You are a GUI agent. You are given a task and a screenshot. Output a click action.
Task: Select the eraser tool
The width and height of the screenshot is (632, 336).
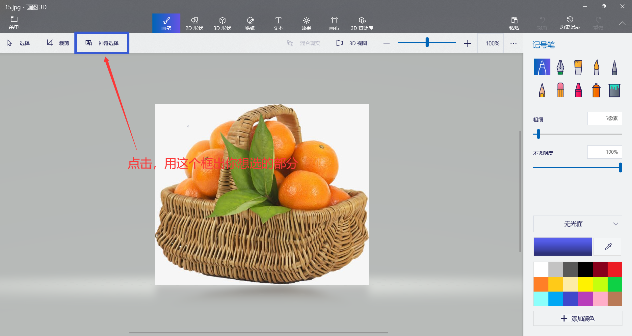tap(560, 90)
